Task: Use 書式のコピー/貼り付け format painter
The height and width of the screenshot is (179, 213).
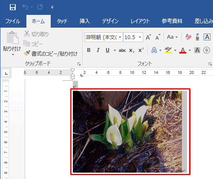Action: tap(51, 54)
